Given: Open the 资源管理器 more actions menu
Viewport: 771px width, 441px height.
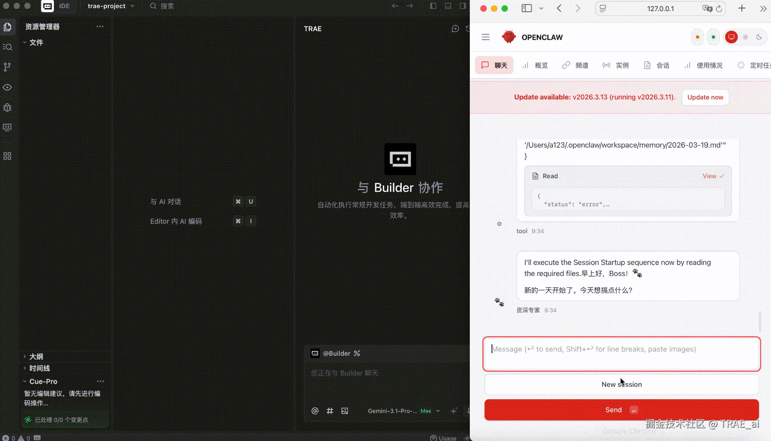Looking at the screenshot, I should click(100, 27).
